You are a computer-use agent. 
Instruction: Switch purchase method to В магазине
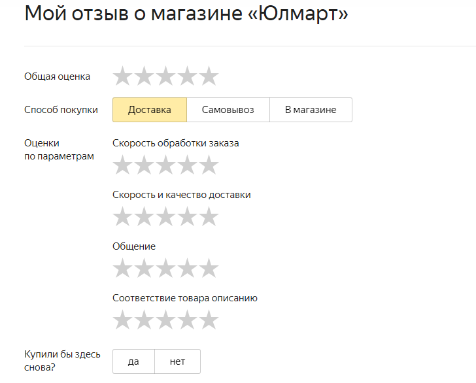point(311,110)
